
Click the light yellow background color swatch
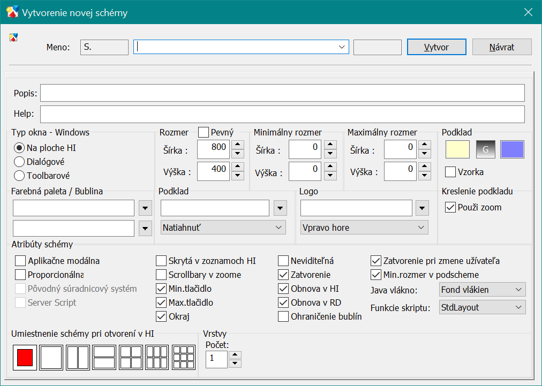point(458,149)
